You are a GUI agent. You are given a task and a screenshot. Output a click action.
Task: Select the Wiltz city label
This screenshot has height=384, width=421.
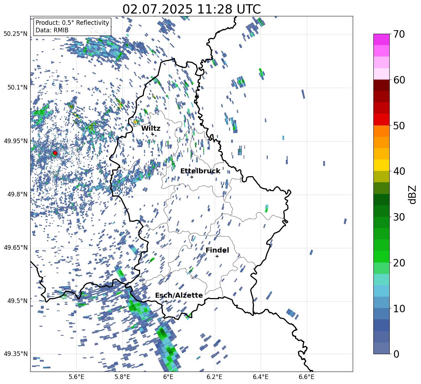pos(151,128)
